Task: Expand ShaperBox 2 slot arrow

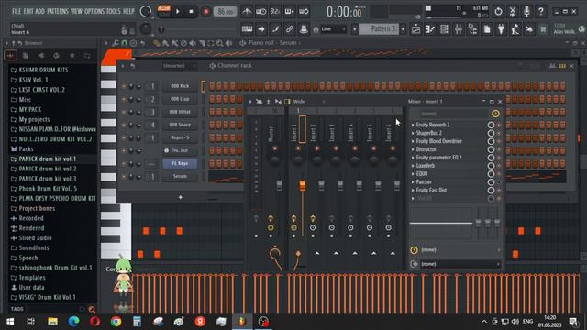Action: (413, 133)
